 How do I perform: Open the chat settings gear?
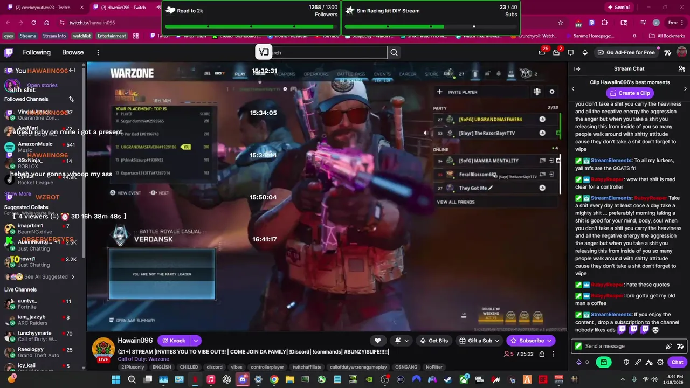[660, 363]
